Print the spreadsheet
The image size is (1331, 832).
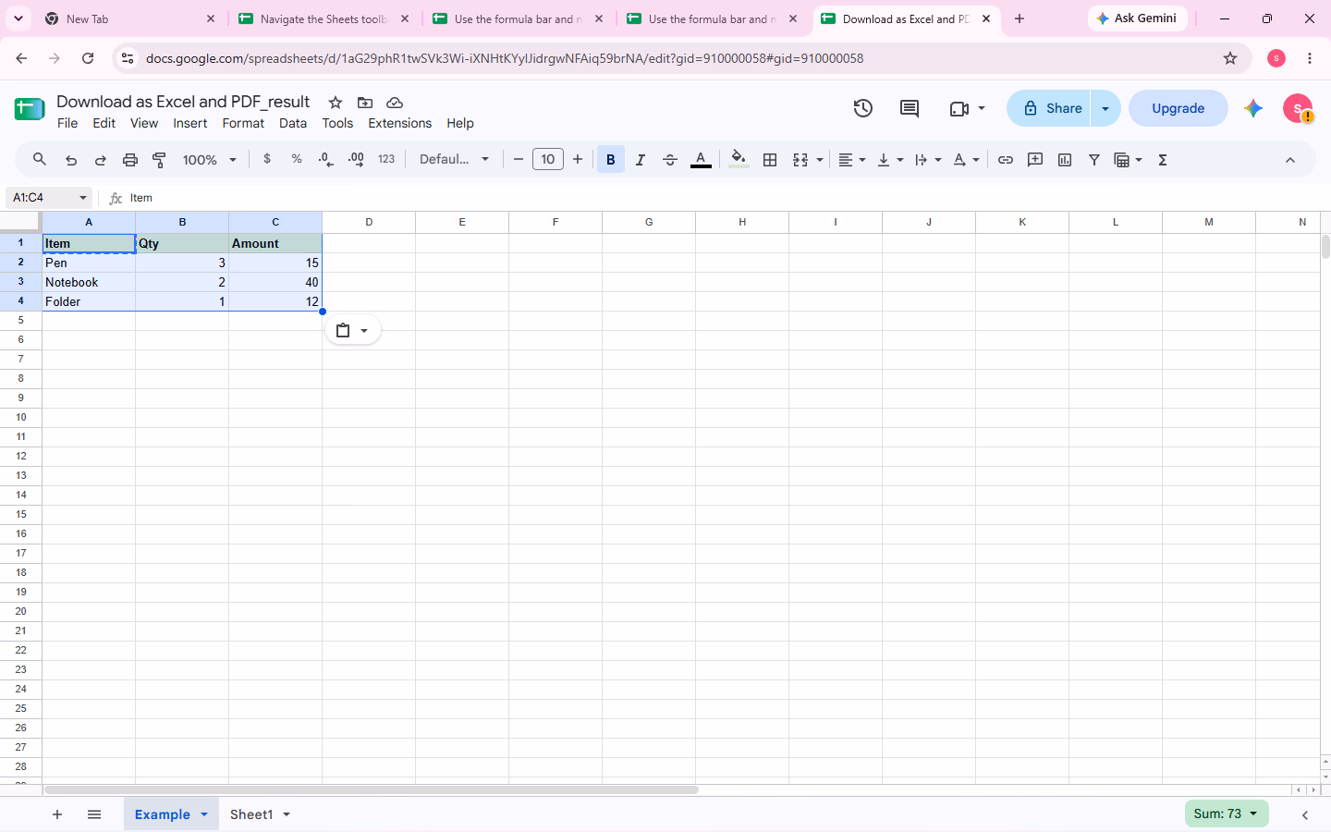(x=130, y=160)
